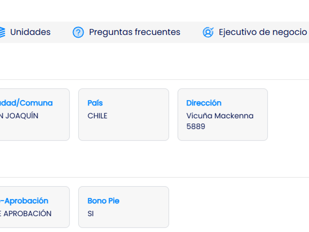Click the Dirección heading
309x232 pixels.
pos(204,103)
